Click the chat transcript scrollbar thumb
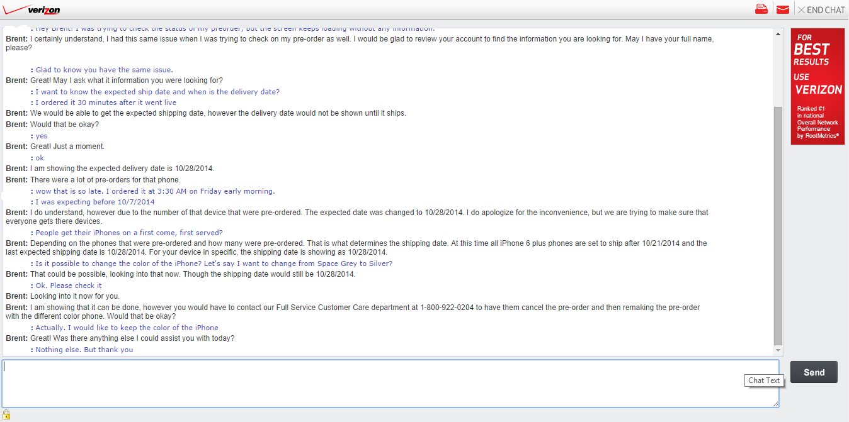 (778, 225)
